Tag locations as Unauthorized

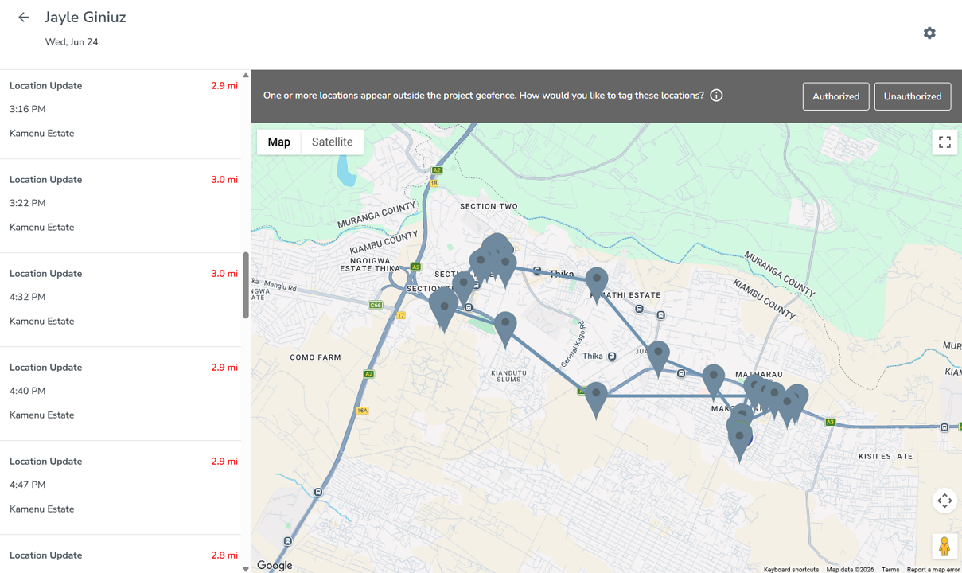point(913,96)
